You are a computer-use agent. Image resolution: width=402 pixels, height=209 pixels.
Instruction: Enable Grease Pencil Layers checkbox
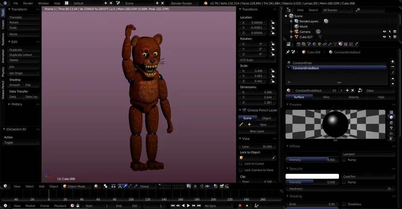point(244,110)
